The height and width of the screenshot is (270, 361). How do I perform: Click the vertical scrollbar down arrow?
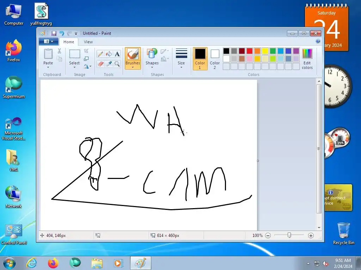[x=319, y=227]
